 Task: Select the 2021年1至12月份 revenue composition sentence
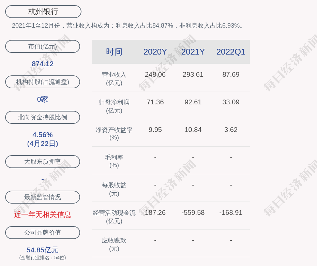(x=128, y=26)
